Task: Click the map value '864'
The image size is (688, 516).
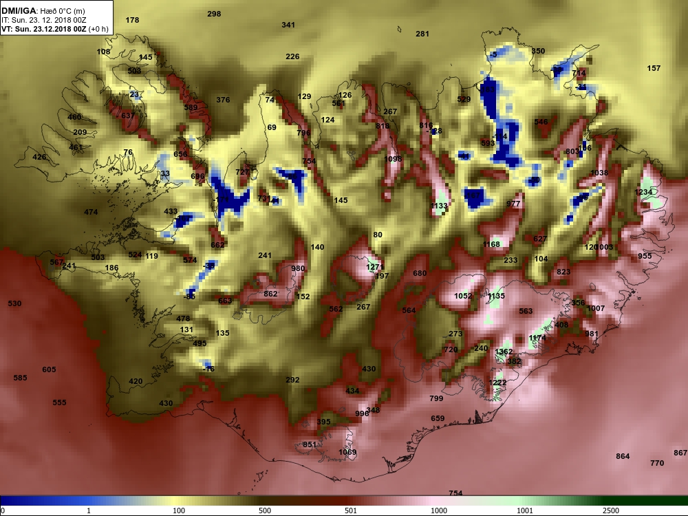Action: pos(623,456)
